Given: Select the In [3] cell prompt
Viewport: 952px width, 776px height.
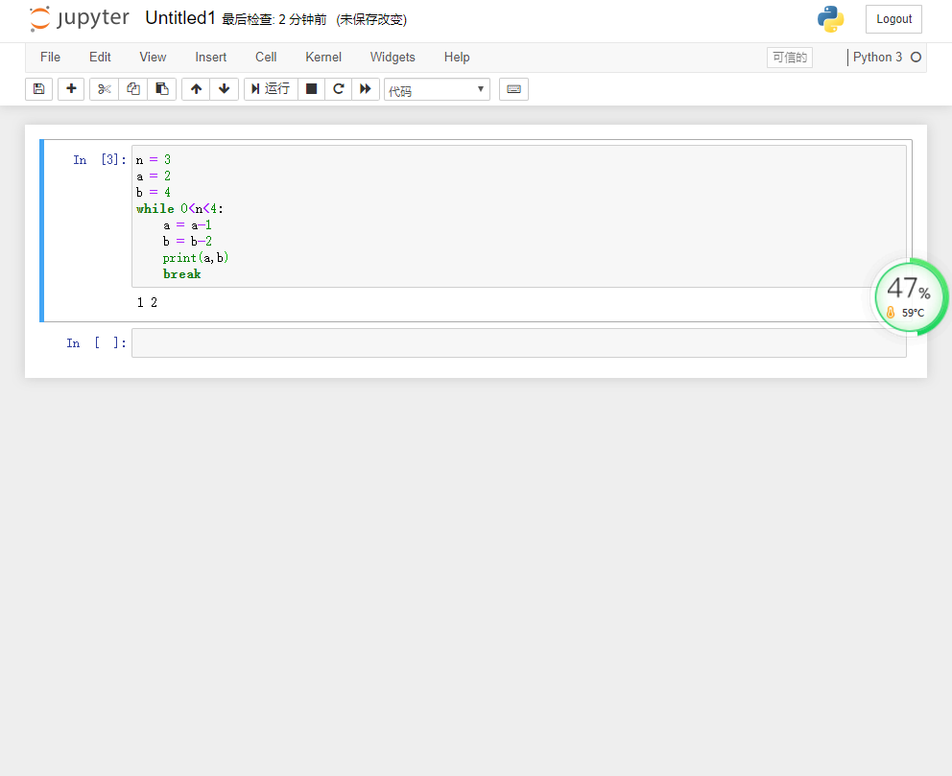Looking at the screenshot, I should coord(100,159).
